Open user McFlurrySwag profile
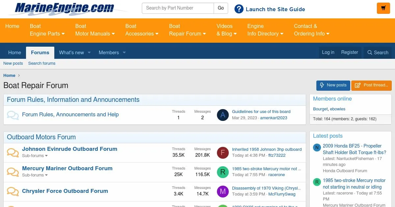 pos(282,194)
